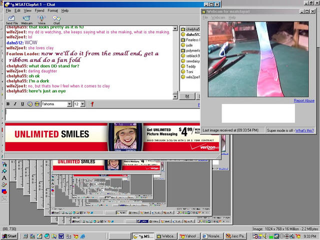Select the Draw pen tool
320x240 pixels.
[4, 184]
